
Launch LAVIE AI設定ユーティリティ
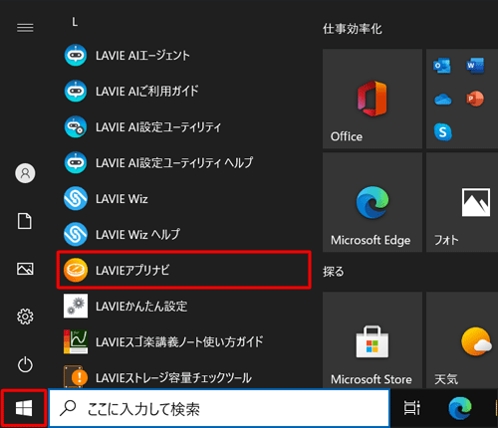183,127
